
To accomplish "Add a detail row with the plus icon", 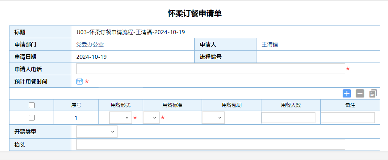I will coord(347,94).
